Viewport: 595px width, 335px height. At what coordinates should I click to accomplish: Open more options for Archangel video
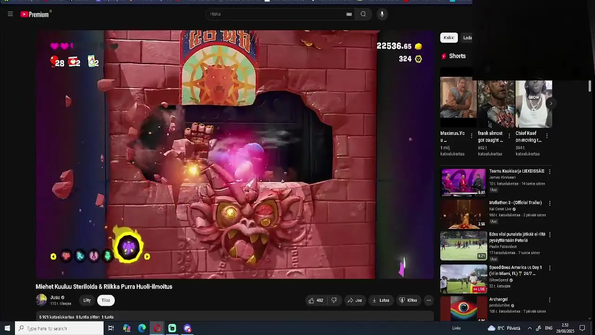coord(549,300)
